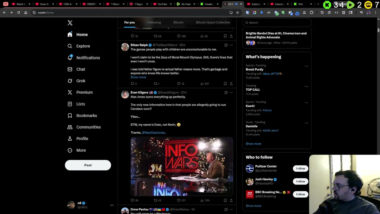The image size is (380, 214).
Task: Open more options for Danielle trend
Action: (x=306, y=123)
